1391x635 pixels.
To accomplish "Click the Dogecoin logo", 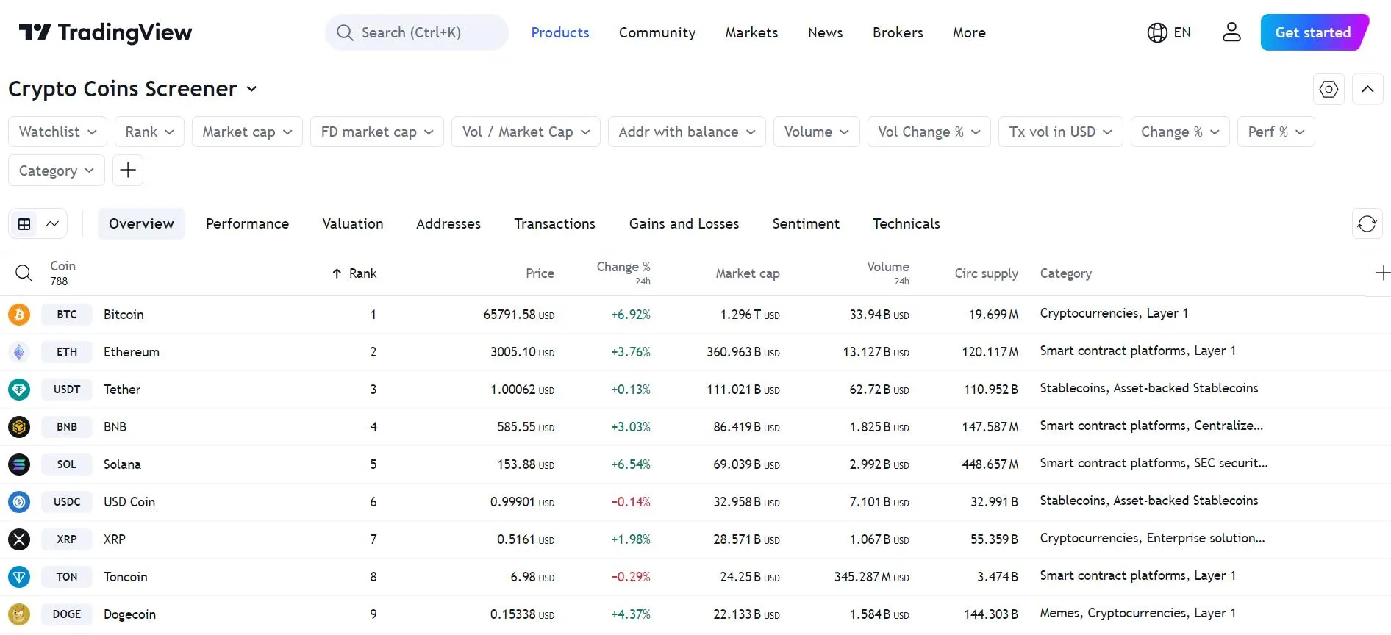I will [19, 614].
